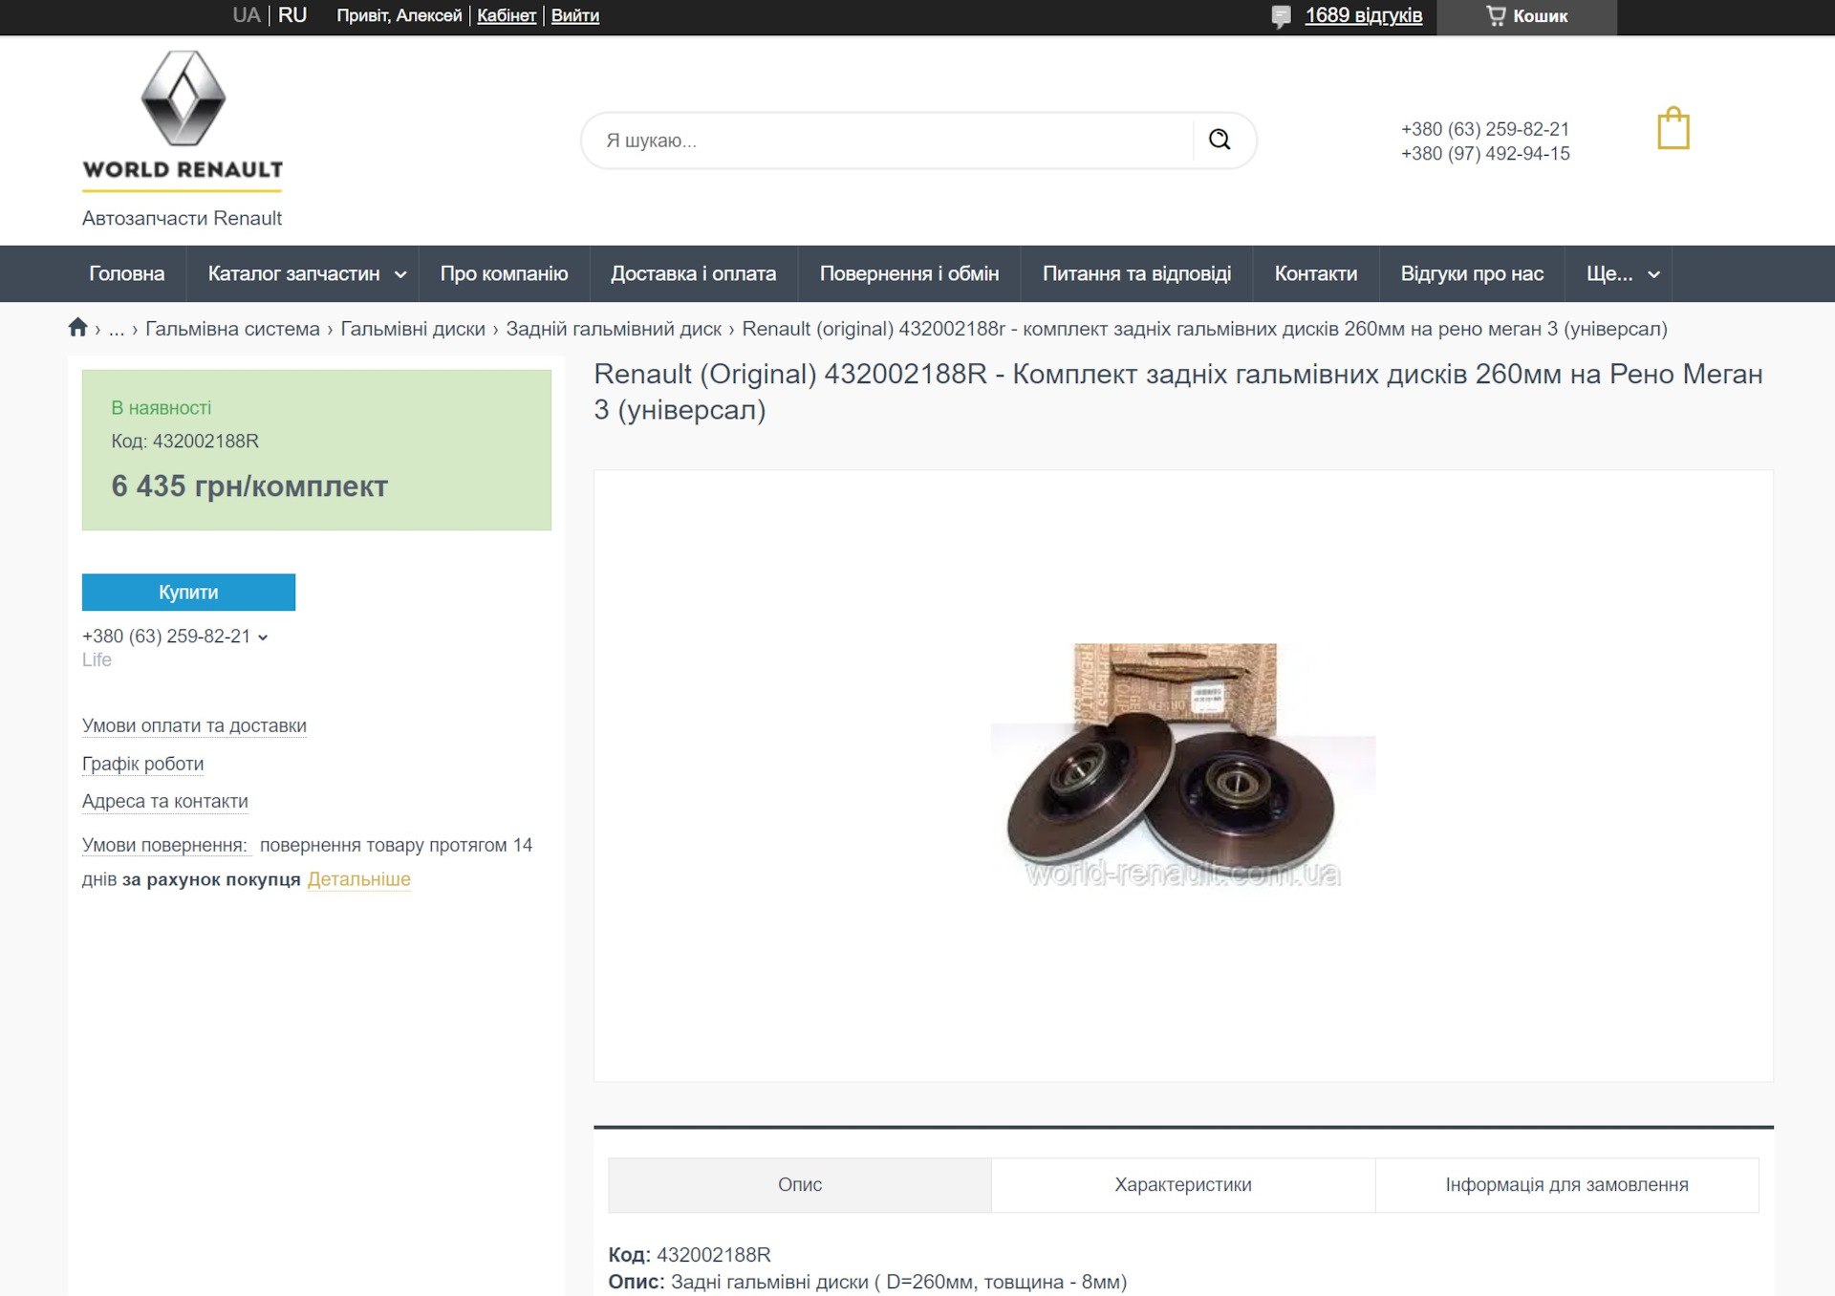Viewport: 1835px width, 1296px height.
Task: Open the Характеристики tab
Action: coord(1182,1184)
